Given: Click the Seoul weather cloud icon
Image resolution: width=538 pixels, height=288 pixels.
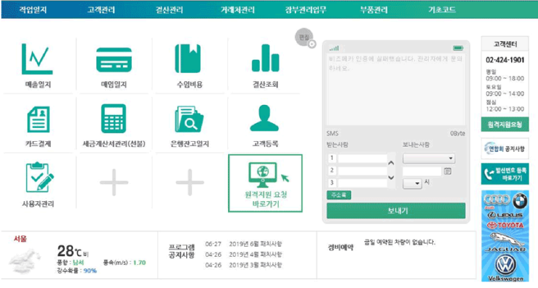Looking at the screenshot, I should (x=25, y=261).
